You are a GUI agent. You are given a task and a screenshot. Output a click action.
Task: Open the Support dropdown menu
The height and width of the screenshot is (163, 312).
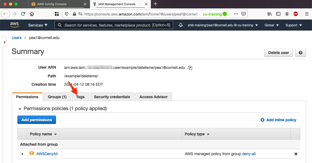pyautogui.click(x=294, y=25)
